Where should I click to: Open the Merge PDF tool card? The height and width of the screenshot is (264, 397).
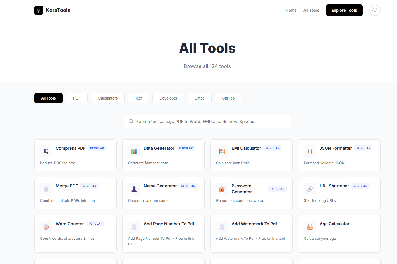[x=75, y=193]
